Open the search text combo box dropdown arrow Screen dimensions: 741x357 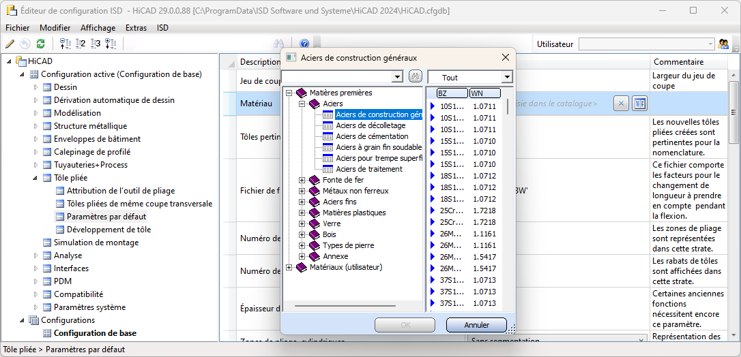[x=397, y=77]
